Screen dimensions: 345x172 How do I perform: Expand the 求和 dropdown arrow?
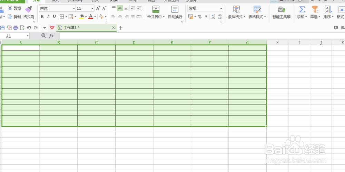click(x=306, y=17)
